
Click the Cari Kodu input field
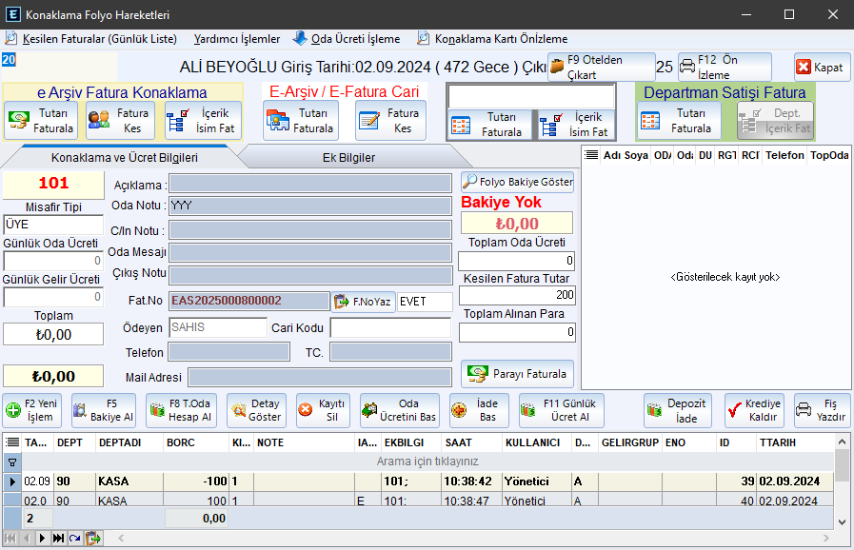click(389, 327)
